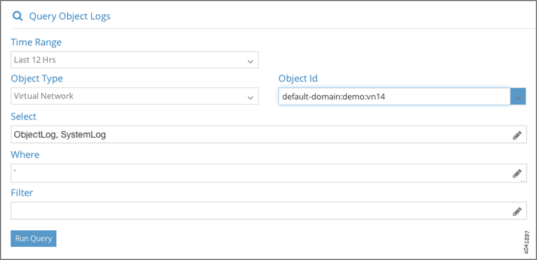Open the Time Range dropdown
This screenshot has height=260, width=537.
pyautogui.click(x=134, y=60)
